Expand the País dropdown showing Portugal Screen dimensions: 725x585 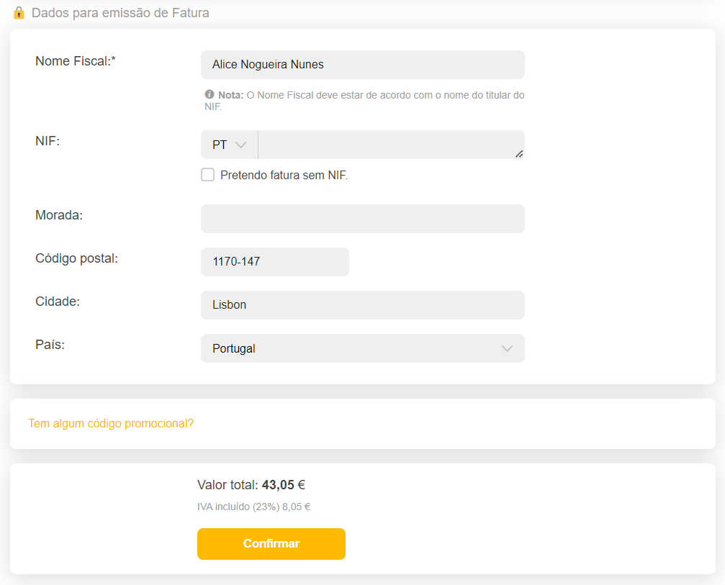pyautogui.click(x=363, y=348)
